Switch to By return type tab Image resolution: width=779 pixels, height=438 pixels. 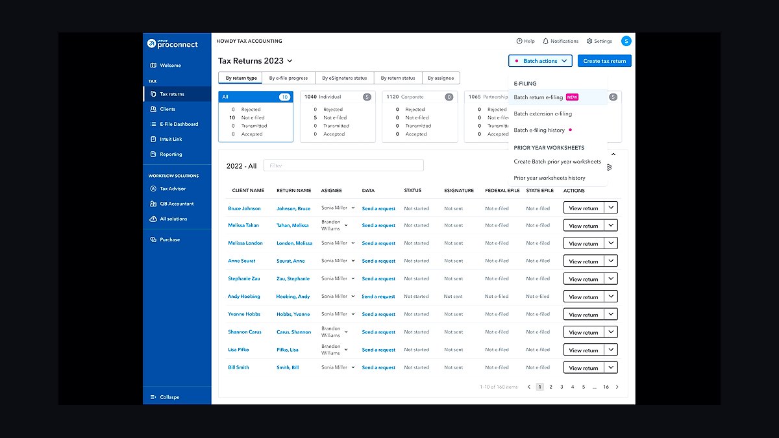pos(241,78)
